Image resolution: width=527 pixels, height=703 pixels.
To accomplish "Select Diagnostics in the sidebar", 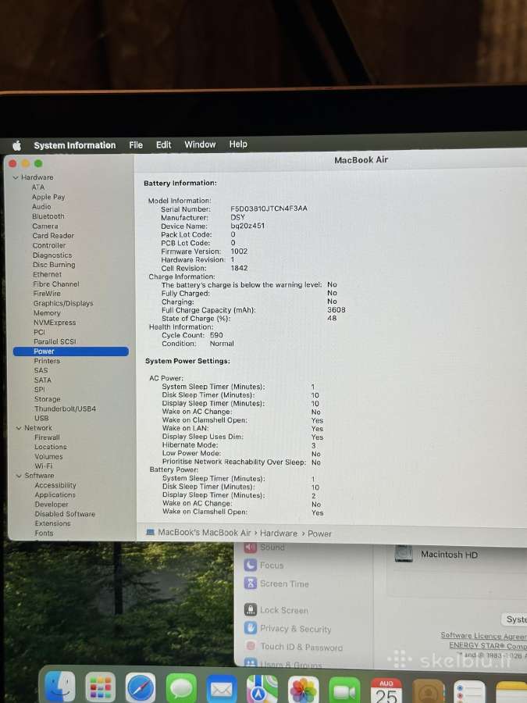I will 52,255.
